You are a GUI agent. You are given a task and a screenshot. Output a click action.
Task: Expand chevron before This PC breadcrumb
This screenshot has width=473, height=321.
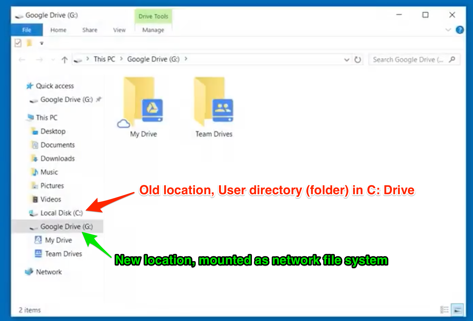(88, 59)
